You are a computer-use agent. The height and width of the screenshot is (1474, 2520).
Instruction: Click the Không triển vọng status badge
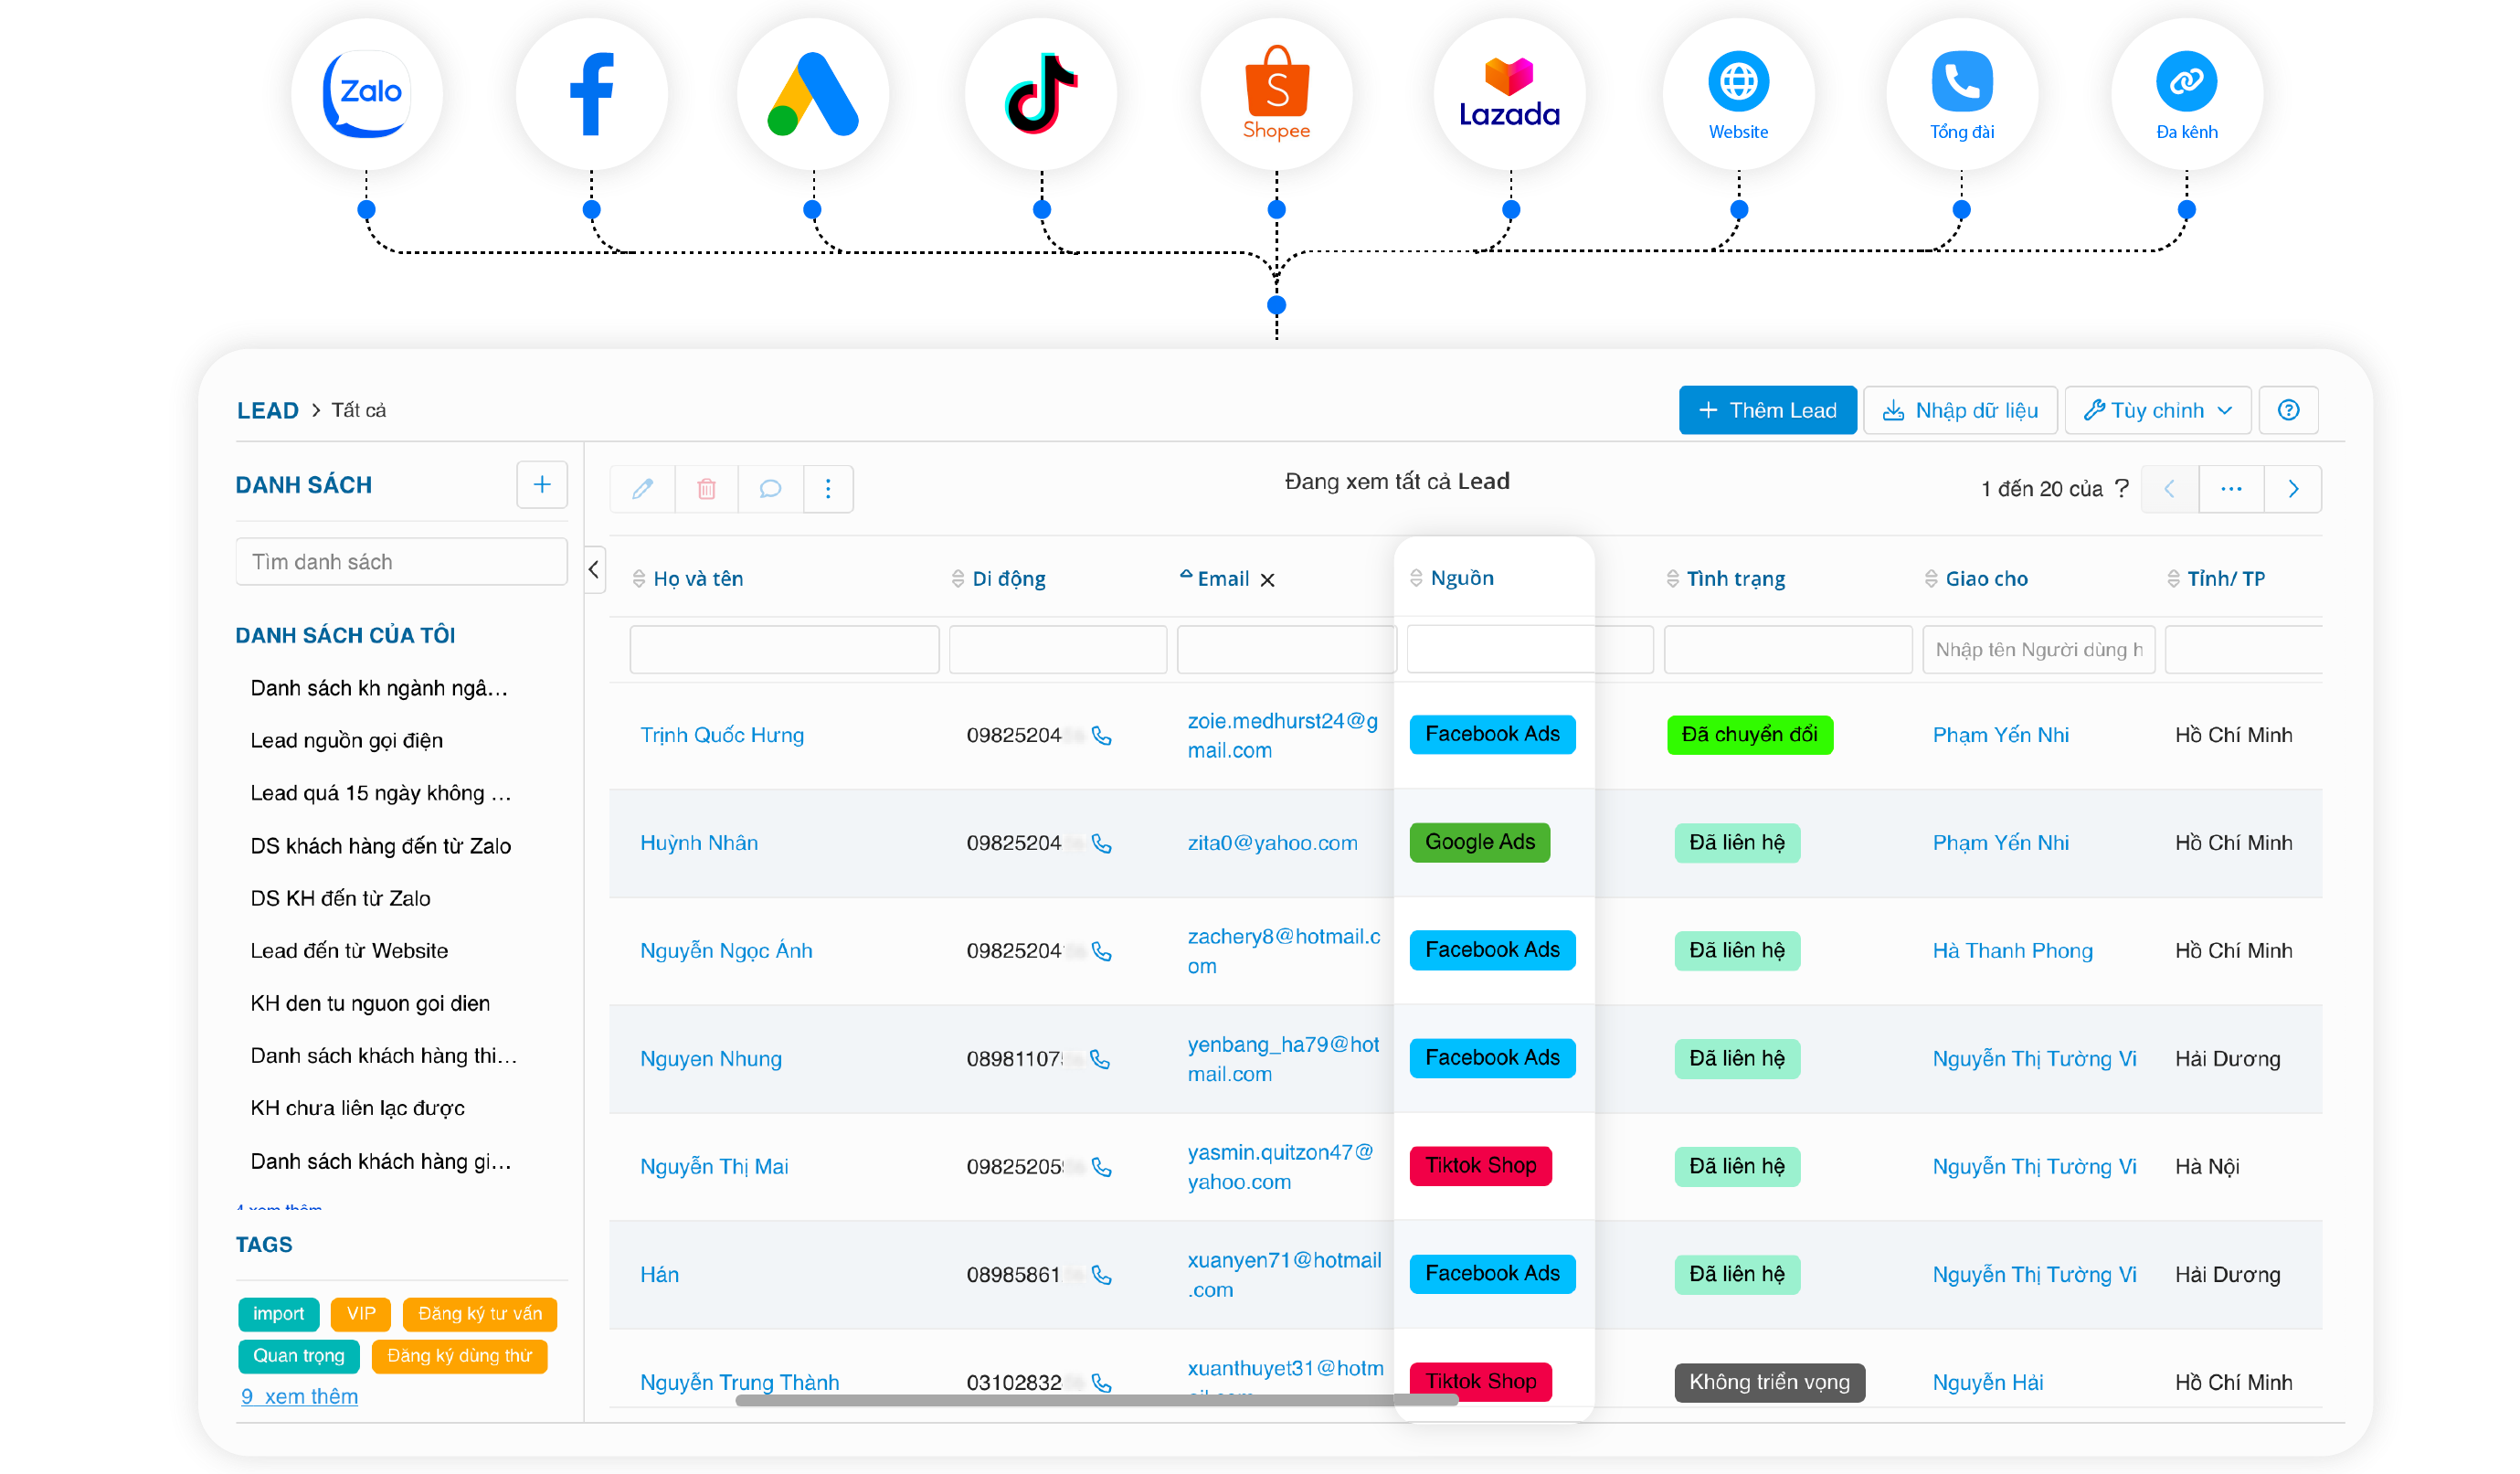tap(1770, 1383)
